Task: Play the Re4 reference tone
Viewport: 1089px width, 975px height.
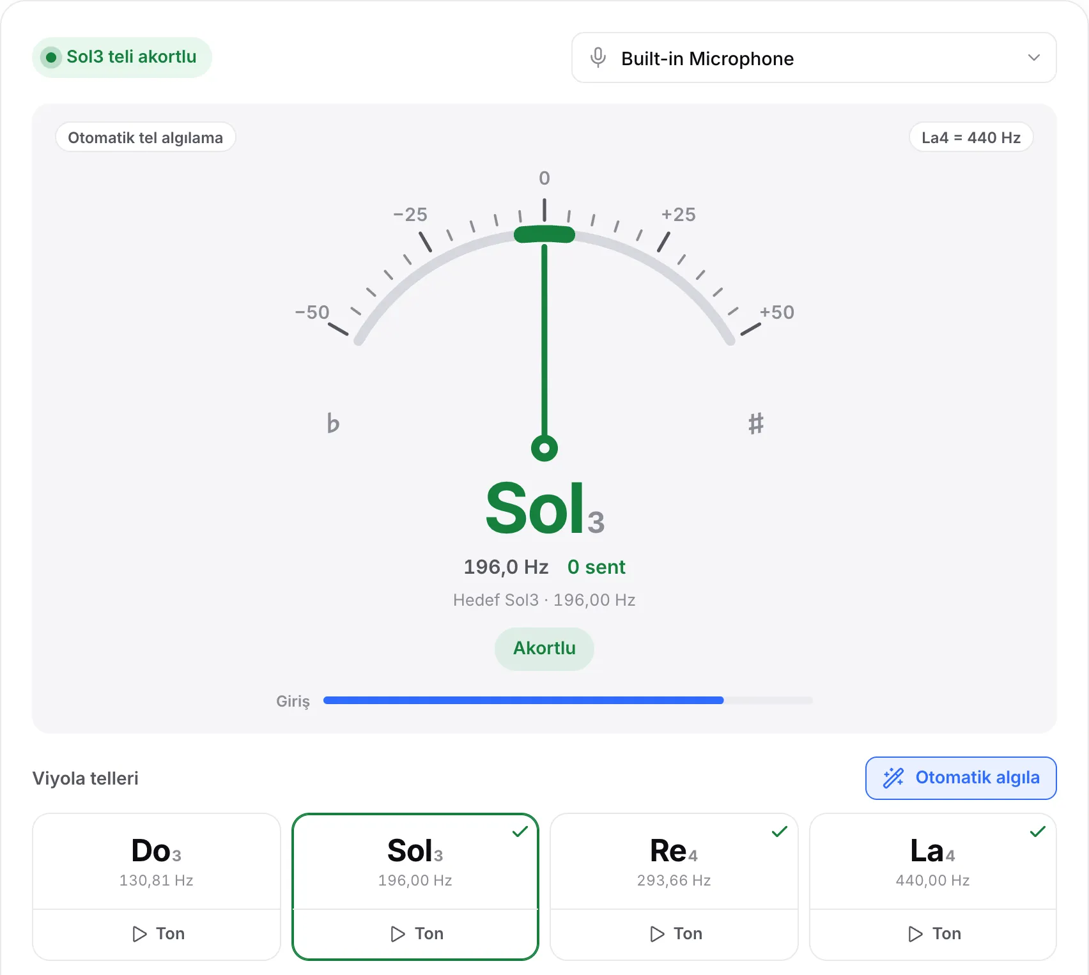Action: point(674,934)
